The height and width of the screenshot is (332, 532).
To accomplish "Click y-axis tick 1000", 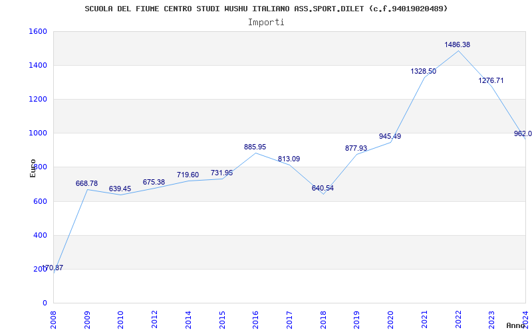I will (38, 133).
